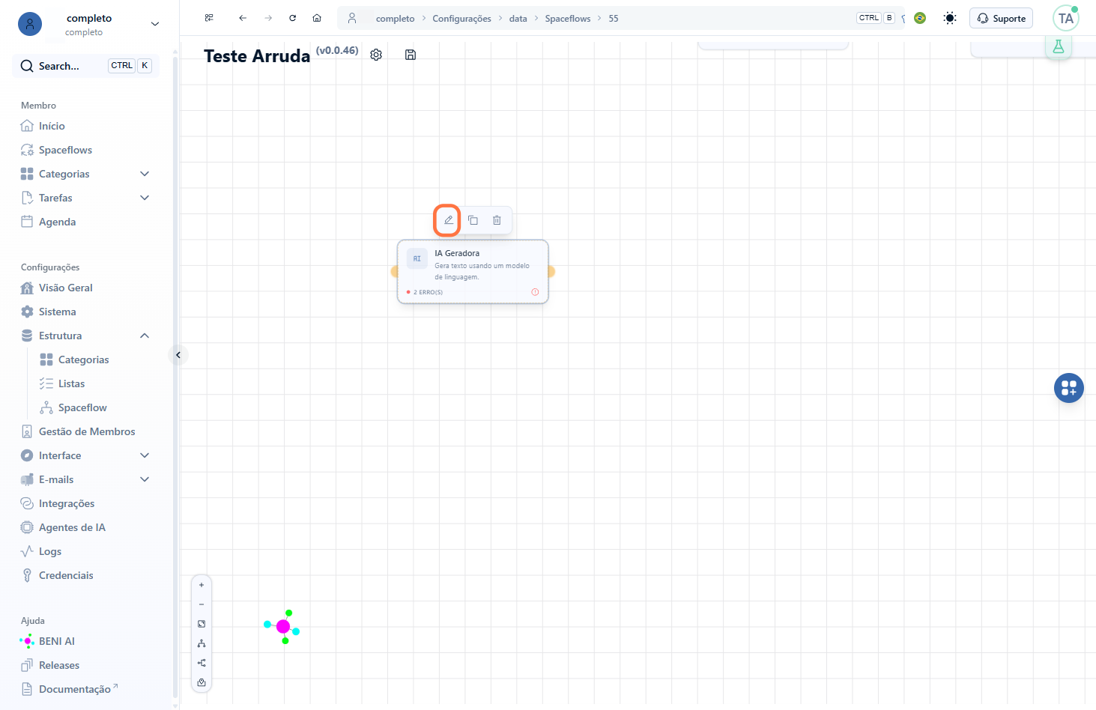This screenshot has height=710, width=1096.
Task: Fit the canvas view to screen
Action: tap(202, 624)
